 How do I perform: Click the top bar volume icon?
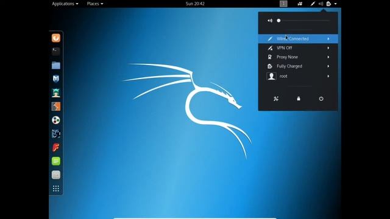tap(321, 4)
